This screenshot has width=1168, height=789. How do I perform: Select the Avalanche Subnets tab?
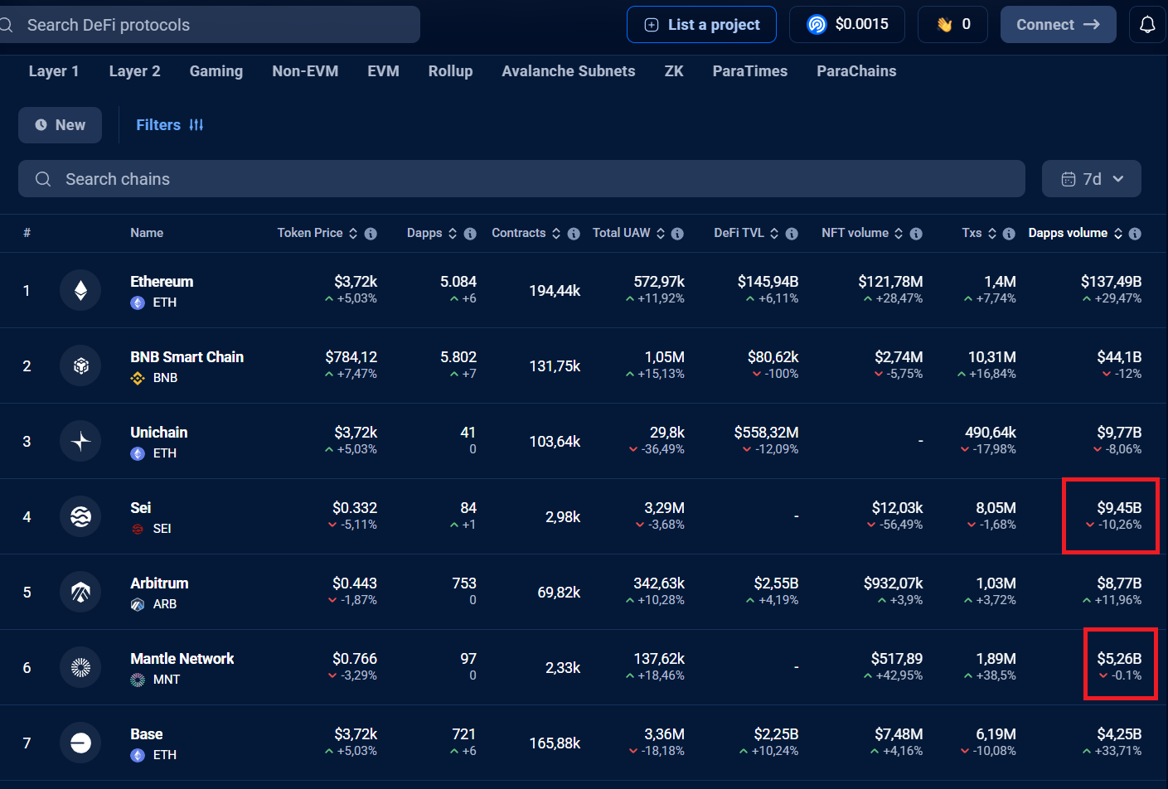[x=569, y=71]
